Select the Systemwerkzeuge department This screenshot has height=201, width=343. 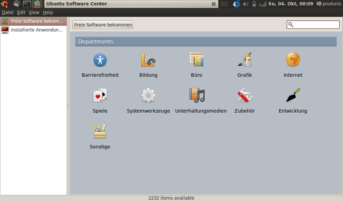pyautogui.click(x=148, y=101)
